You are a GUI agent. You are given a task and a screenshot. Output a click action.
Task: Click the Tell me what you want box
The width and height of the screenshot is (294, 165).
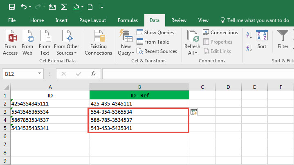tap(255, 20)
